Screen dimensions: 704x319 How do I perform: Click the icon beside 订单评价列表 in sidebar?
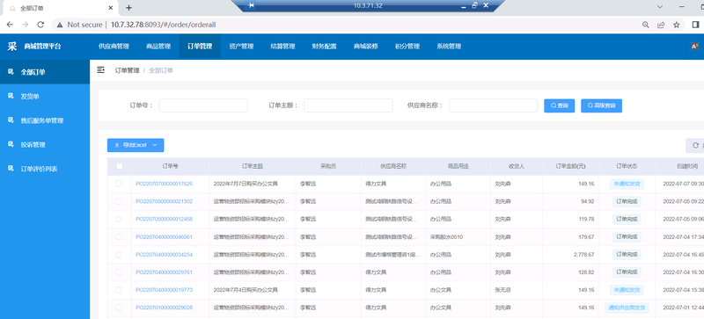(11, 169)
